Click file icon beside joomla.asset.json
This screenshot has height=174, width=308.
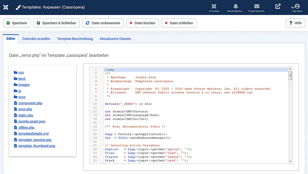15,121
